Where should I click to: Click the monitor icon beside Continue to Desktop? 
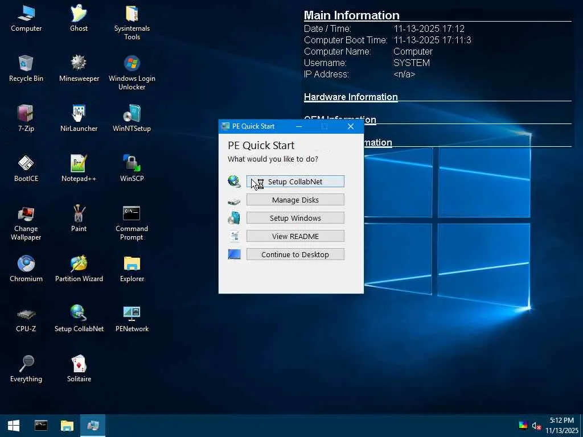pyautogui.click(x=234, y=254)
